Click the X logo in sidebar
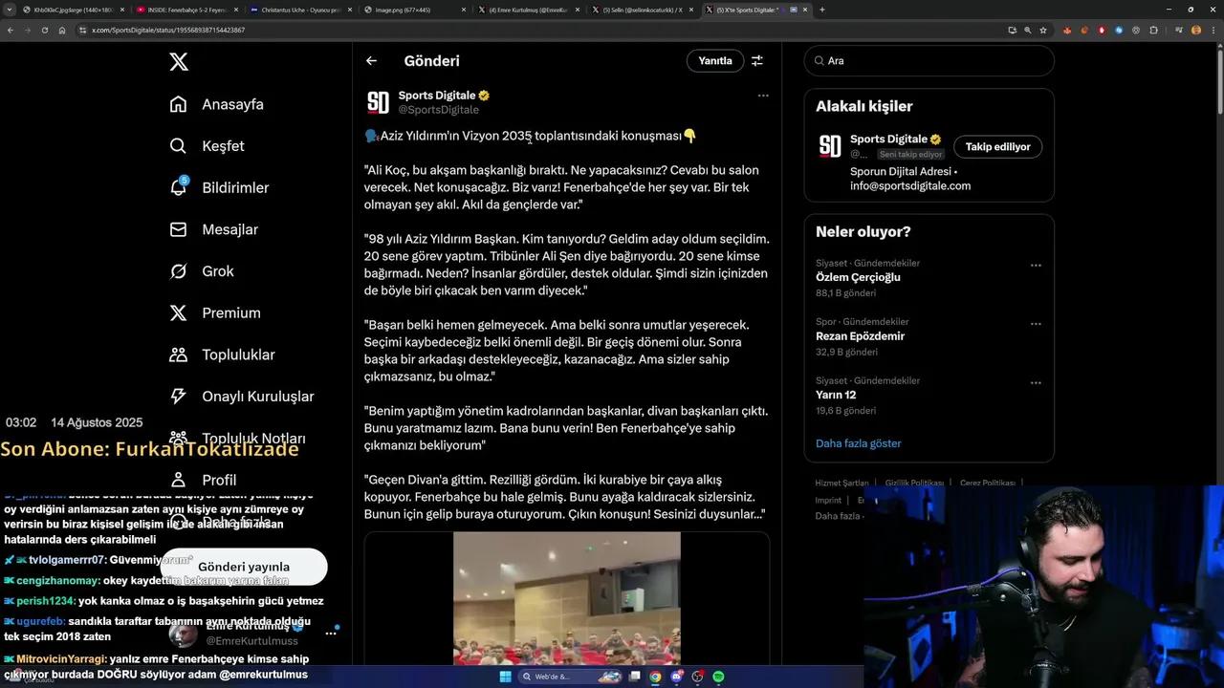This screenshot has width=1224, height=688. (x=179, y=62)
